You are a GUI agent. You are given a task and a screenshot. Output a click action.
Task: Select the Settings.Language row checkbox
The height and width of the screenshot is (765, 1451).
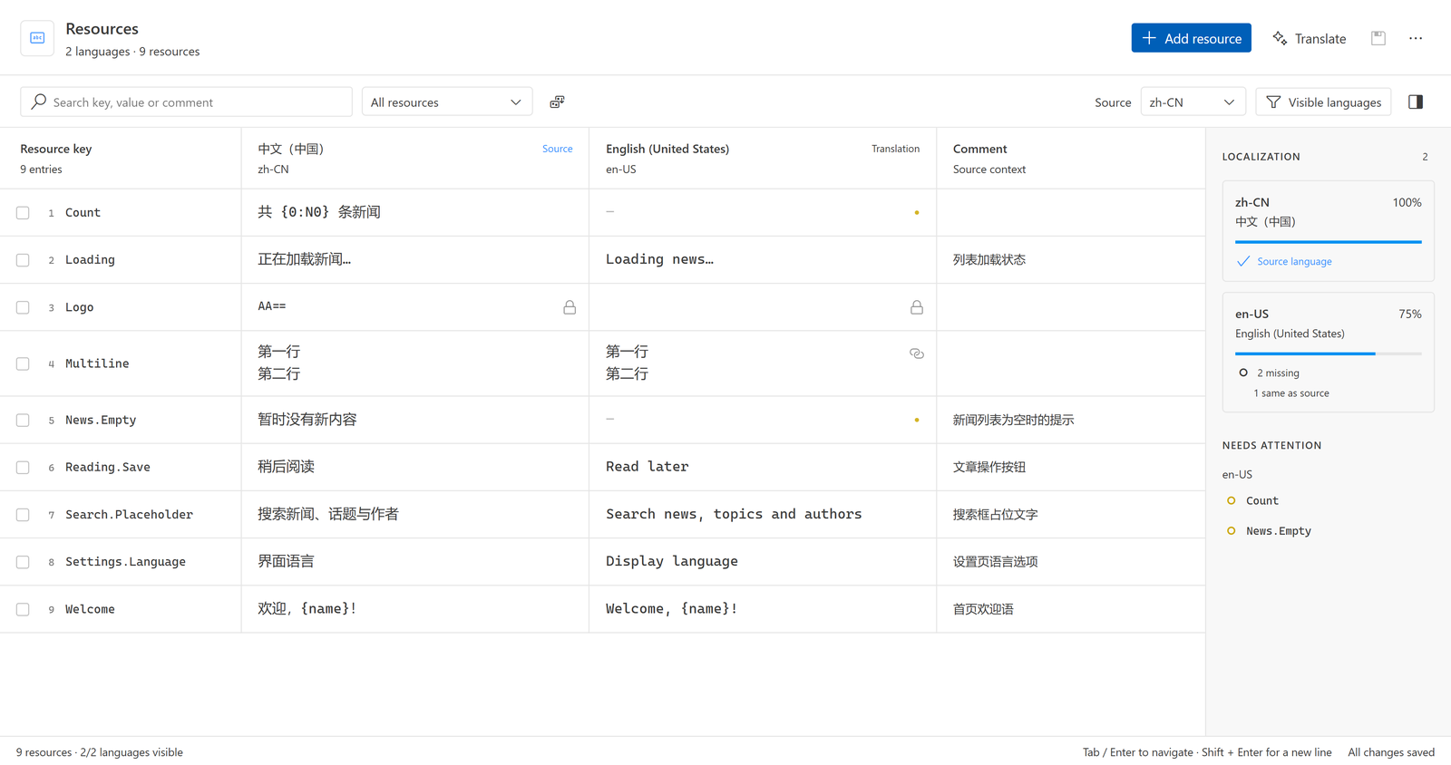[23, 562]
